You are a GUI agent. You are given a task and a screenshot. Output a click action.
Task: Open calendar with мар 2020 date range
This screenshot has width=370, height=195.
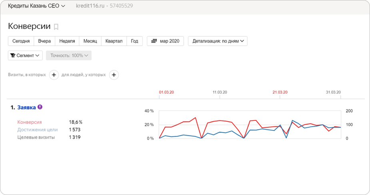(x=166, y=41)
